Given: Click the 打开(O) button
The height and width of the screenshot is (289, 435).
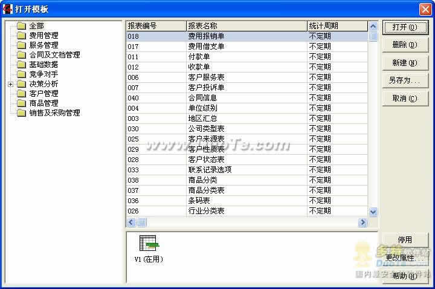Looking at the screenshot, I should point(405,27).
